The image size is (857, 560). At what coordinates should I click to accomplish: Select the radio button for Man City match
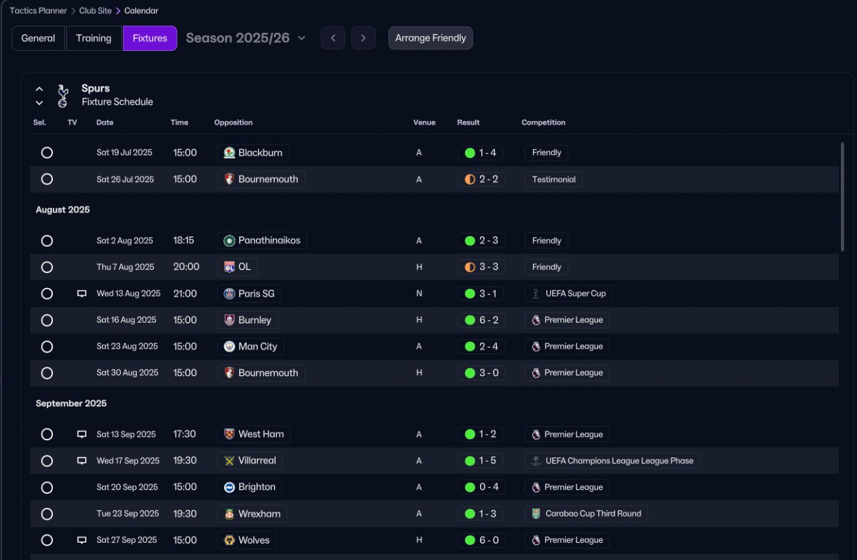[47, 347]
